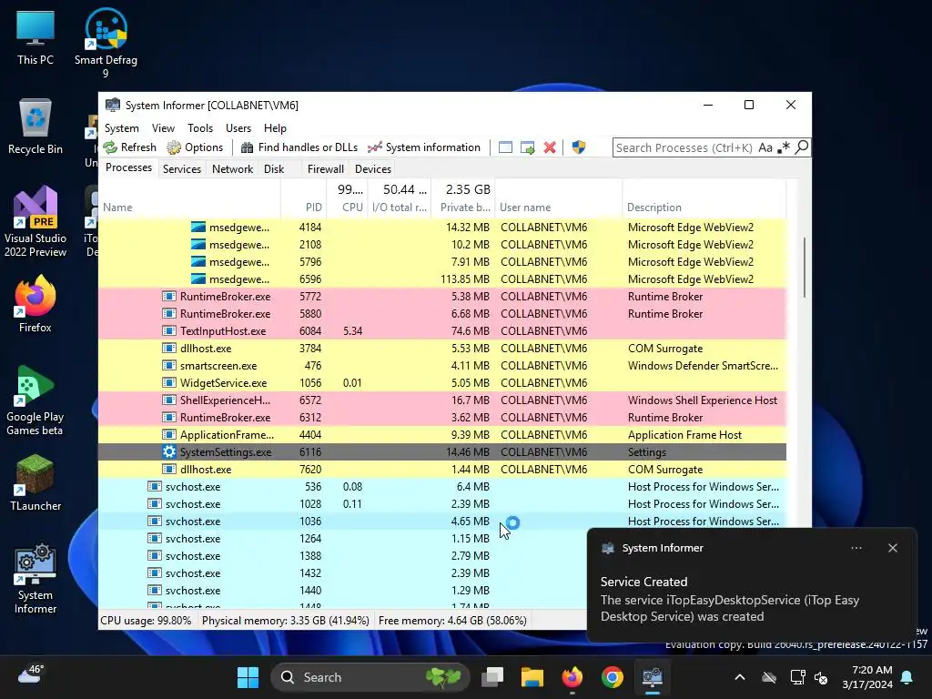Select msedgewebview2 process with PID 6596

click(x=442, y=279)
